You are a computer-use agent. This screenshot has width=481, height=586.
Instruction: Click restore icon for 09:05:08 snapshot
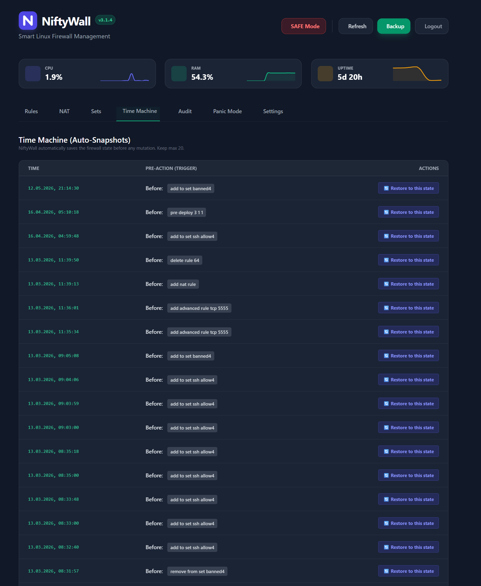(x=386, y=356)
